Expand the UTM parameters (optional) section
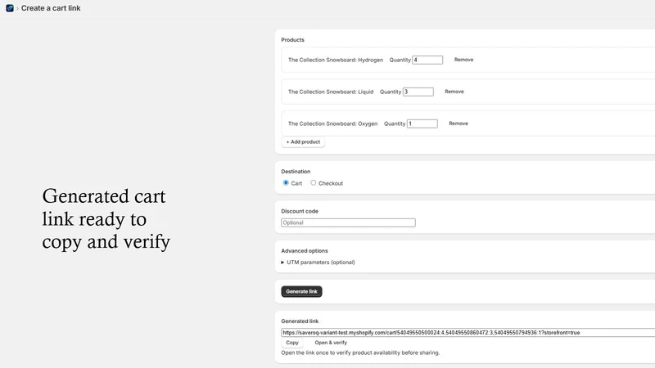Viewport: 655px width, 368px height. [318, 262]
